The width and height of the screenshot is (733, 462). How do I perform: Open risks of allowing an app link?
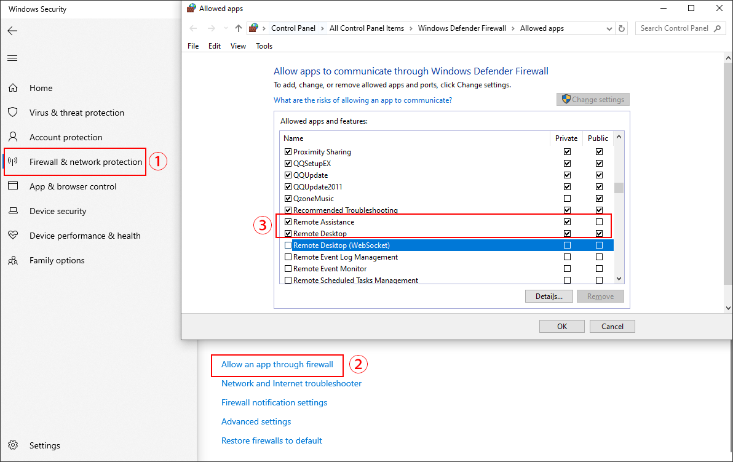click(363, 100)
